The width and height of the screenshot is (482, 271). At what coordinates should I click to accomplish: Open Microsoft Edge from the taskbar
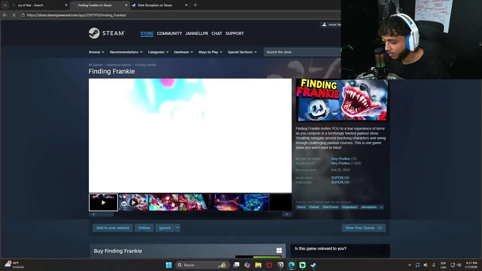coord(291,265)
